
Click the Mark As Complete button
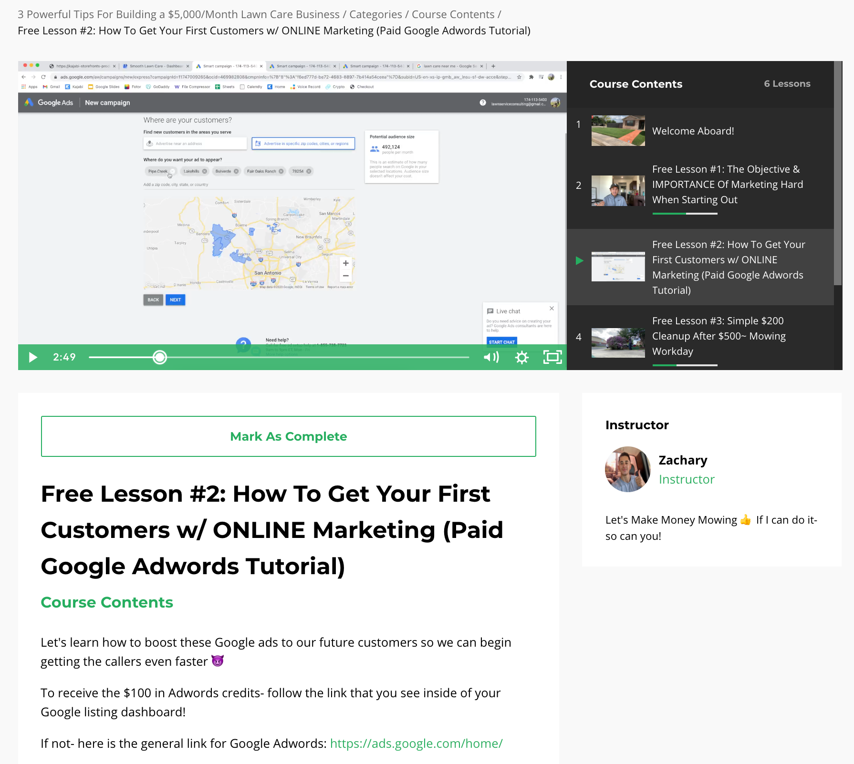click(289, 436)
